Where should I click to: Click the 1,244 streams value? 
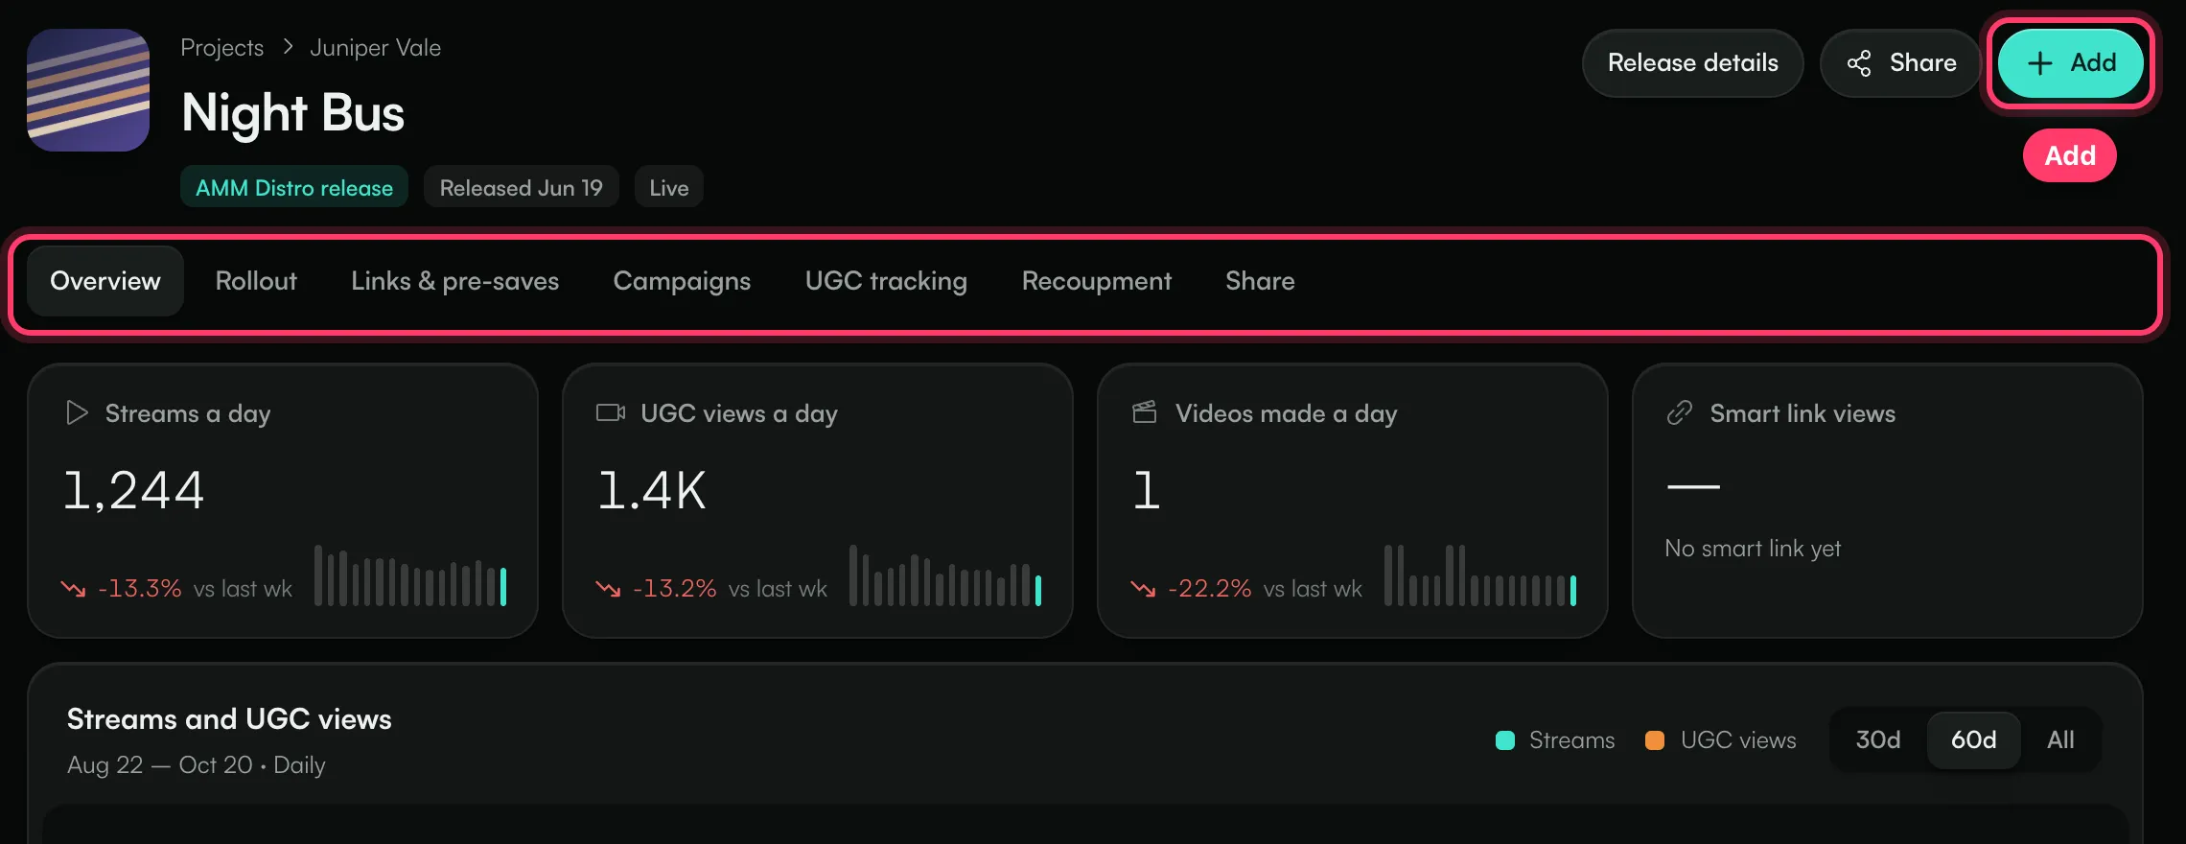coord(133,490)
